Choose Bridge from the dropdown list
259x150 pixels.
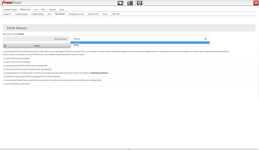coord(76,45)
